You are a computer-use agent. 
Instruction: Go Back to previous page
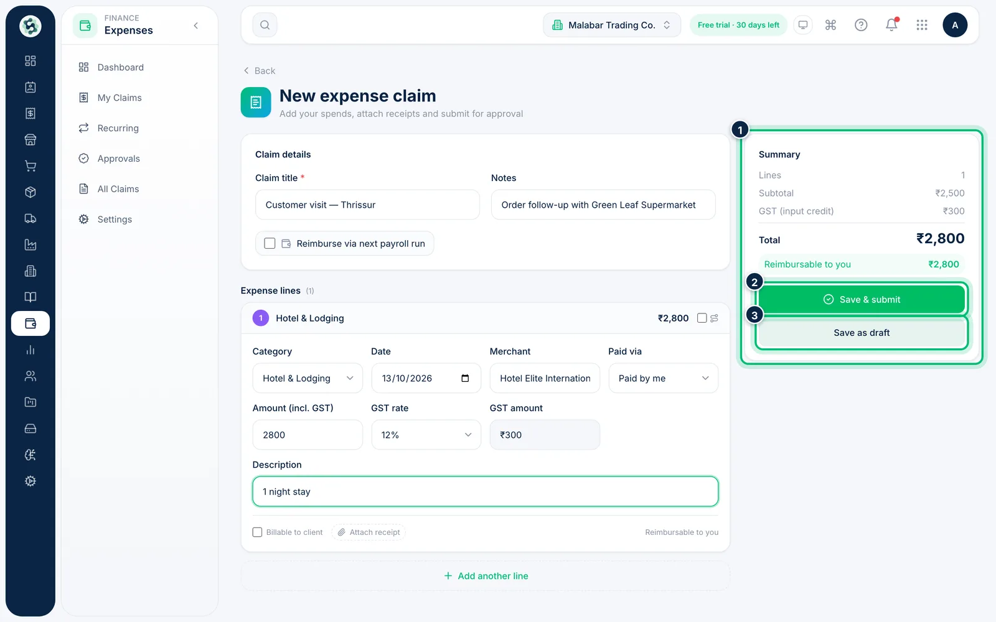point(259,71)
